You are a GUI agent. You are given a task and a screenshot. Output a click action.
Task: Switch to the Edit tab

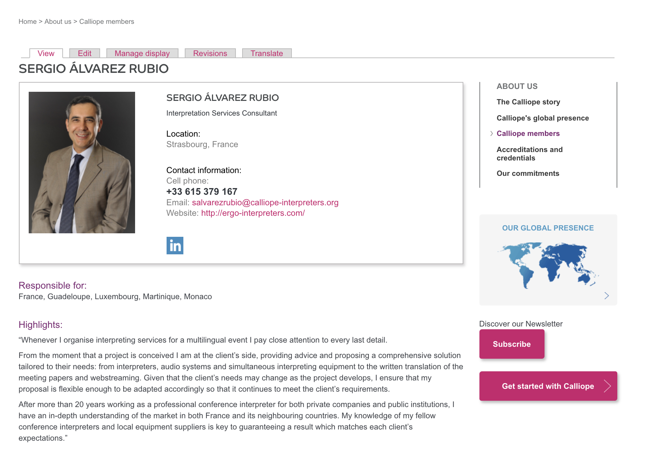[x=85, y=53]
